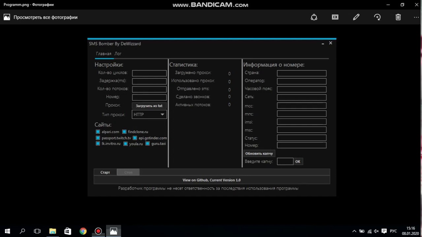
Task: Uncheck the api.gotinder.com site
Action: click(x=135, y=138)
